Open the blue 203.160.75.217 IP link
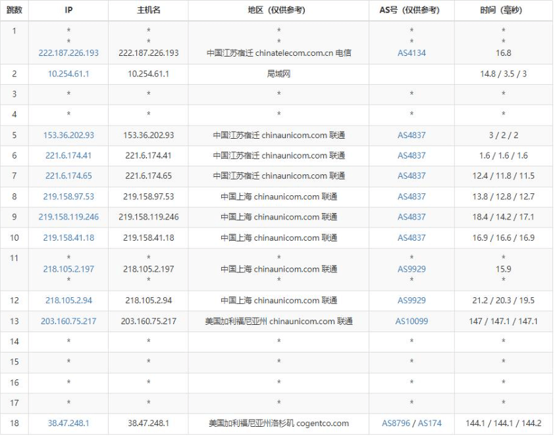This screenshot has height=436, width=555. (68, 322)
